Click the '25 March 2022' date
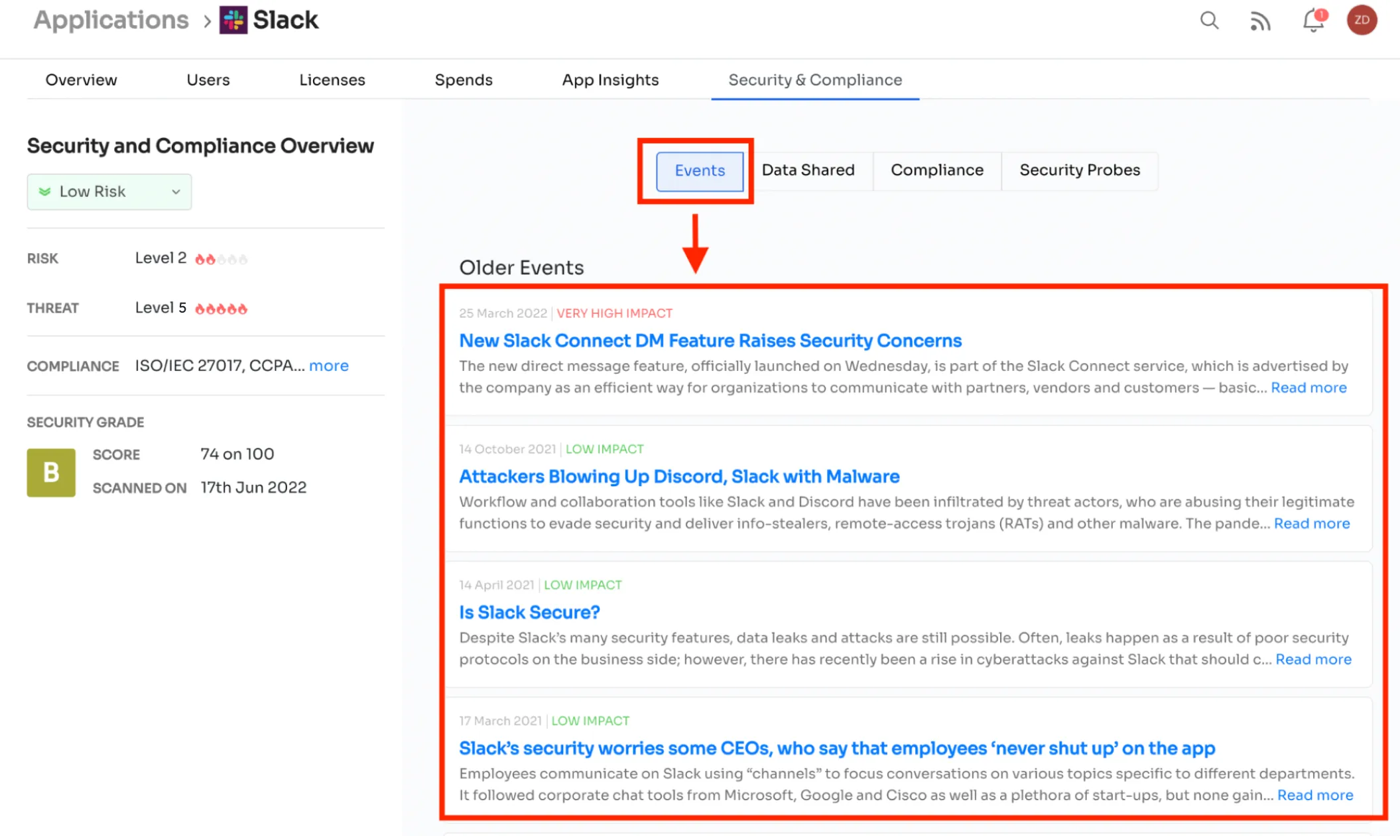 503,313
